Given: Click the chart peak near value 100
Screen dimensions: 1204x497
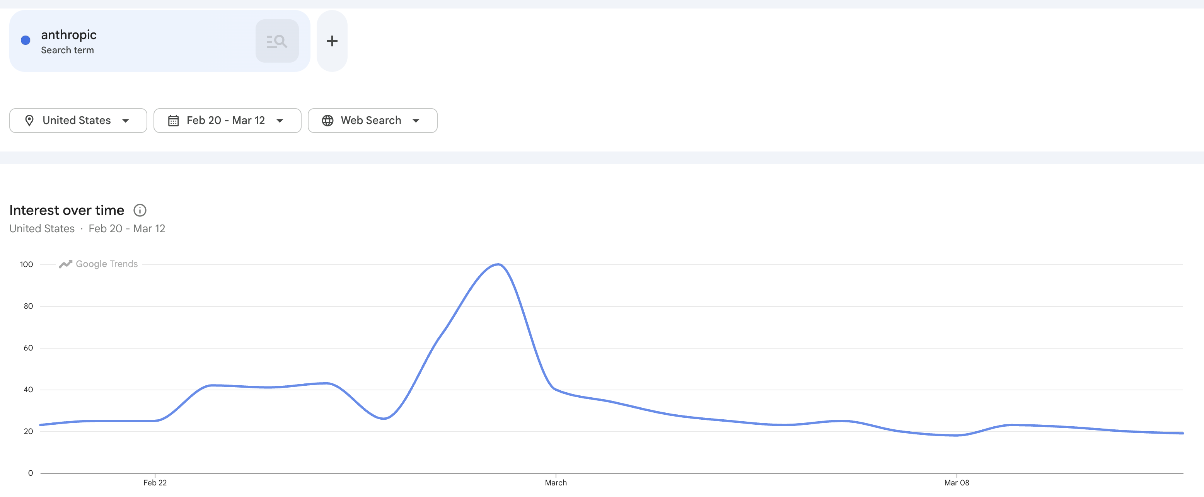Looking at the screenshot, I should click(x=498, y=265).
